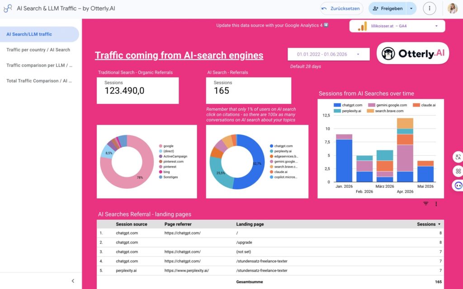The image size is (463, 289).
Task: Click the Freigeben share button
Action: (x=387, y=9)
